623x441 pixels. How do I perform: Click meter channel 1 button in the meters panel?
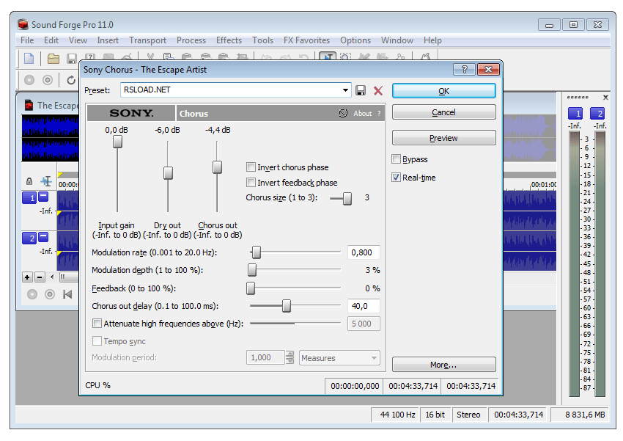pyautogui.click(x=575, y=114)
